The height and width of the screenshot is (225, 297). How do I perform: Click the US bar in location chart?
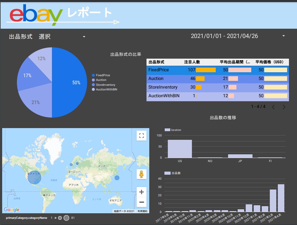tap(180, 149)
